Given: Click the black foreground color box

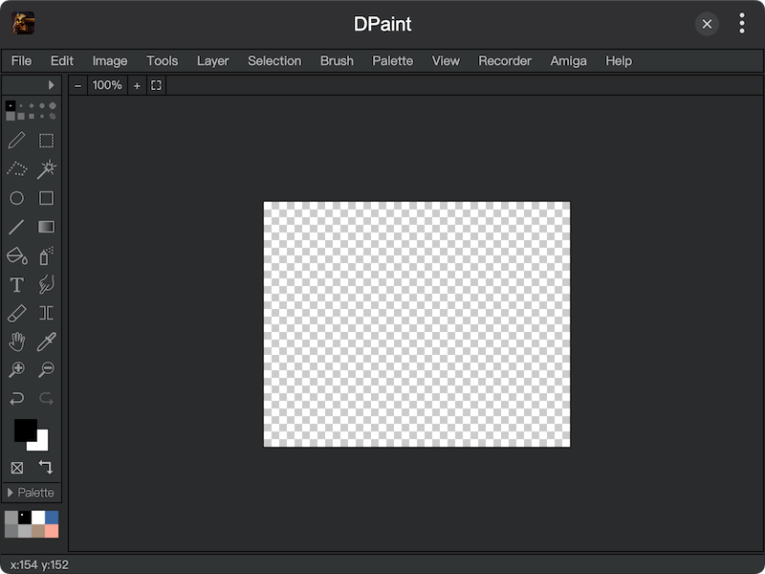Looking at the screenshot, I should point(25,429).
